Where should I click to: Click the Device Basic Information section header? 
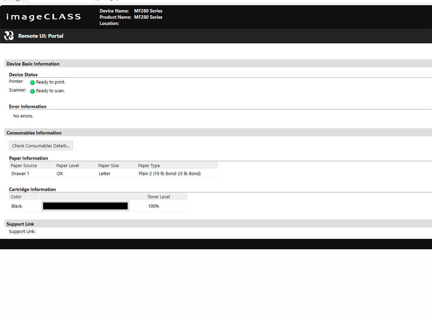[x=33, y=64]
